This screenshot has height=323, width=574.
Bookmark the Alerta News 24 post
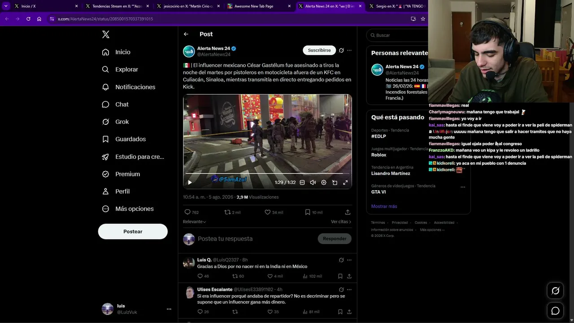click(313, 212)
